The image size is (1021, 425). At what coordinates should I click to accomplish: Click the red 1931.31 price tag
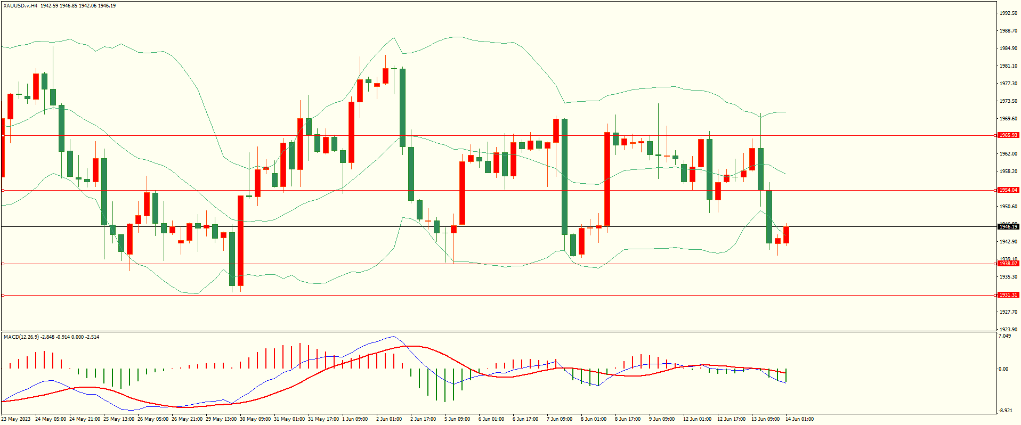coord(1008,295)
